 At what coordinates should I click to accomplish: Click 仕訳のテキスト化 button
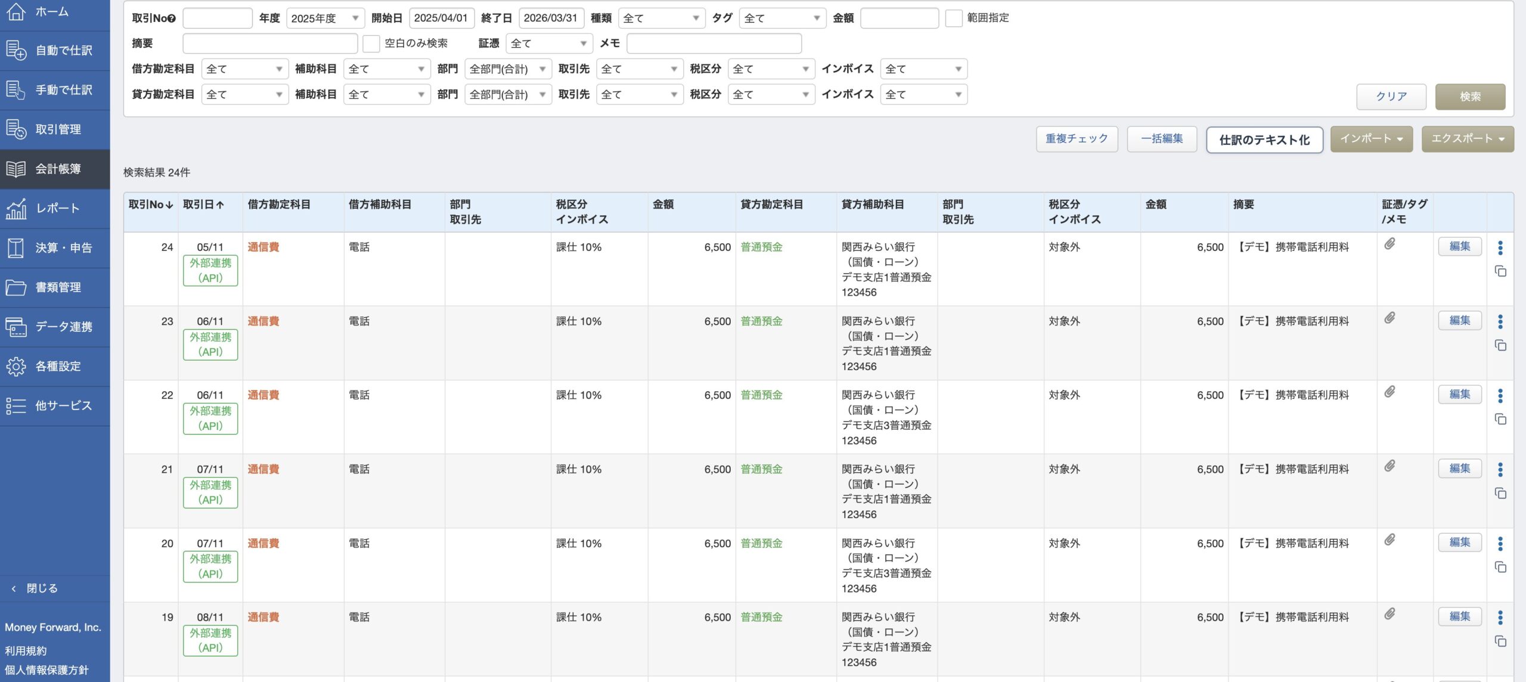click(x=1265, y=140)
